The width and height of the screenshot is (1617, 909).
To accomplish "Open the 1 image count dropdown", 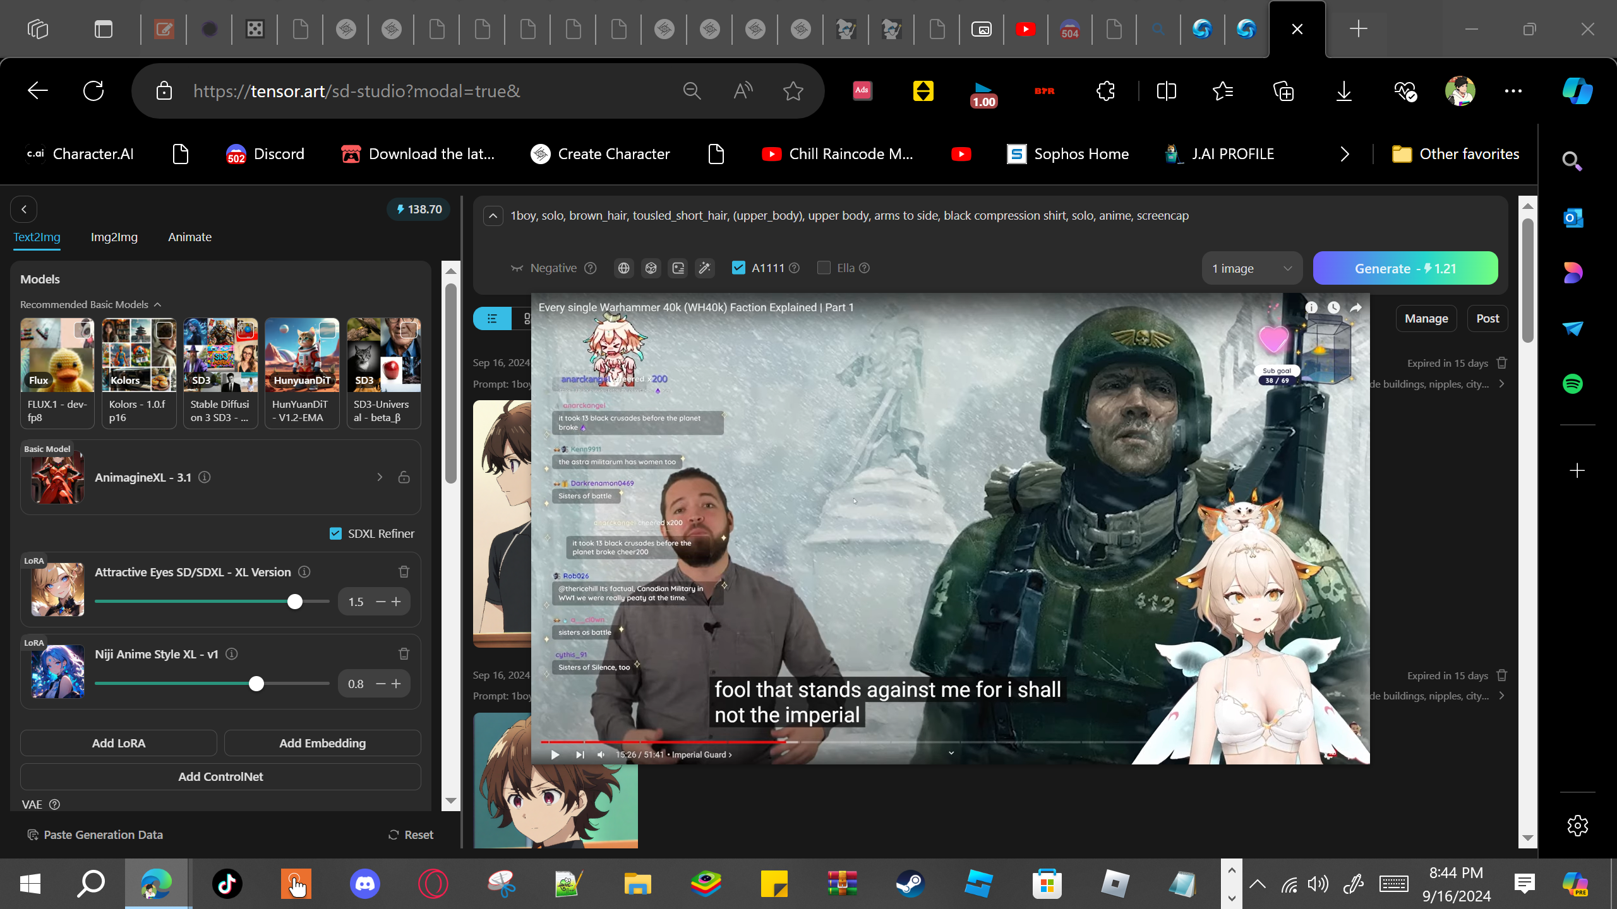I will click(x=1252, y=268).
